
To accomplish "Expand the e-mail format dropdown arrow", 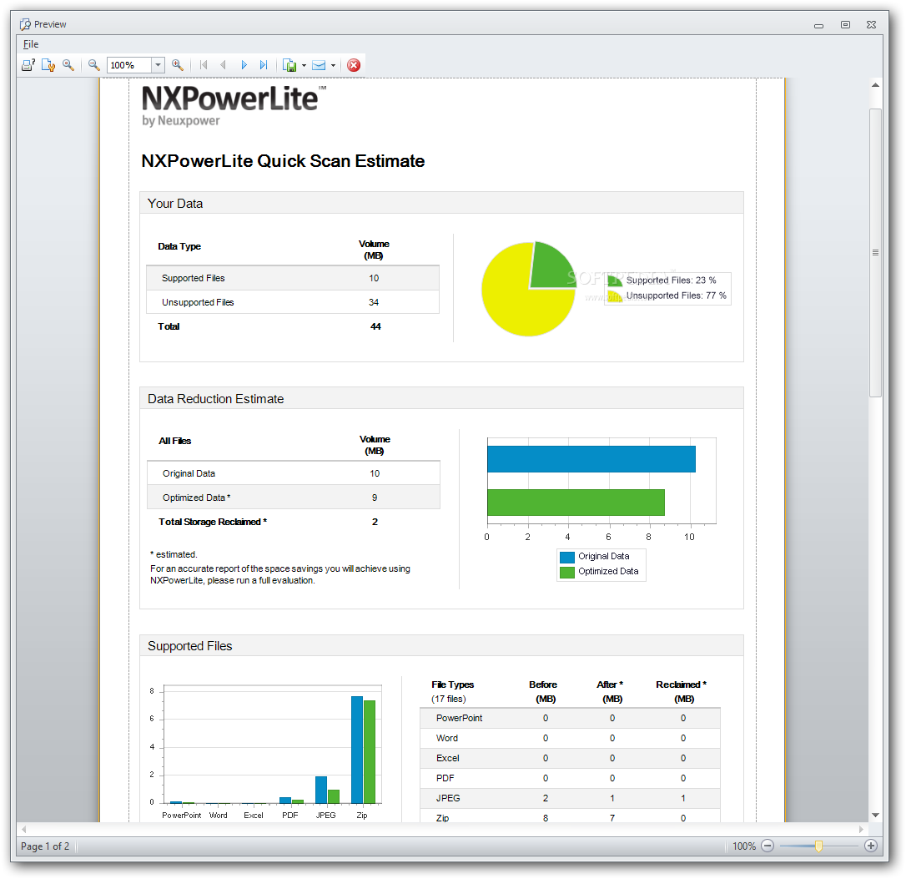I will (334, 66).
